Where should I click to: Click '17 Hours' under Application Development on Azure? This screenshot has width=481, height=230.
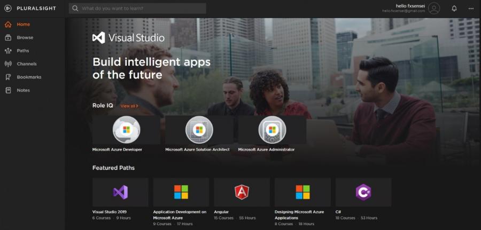185,224
